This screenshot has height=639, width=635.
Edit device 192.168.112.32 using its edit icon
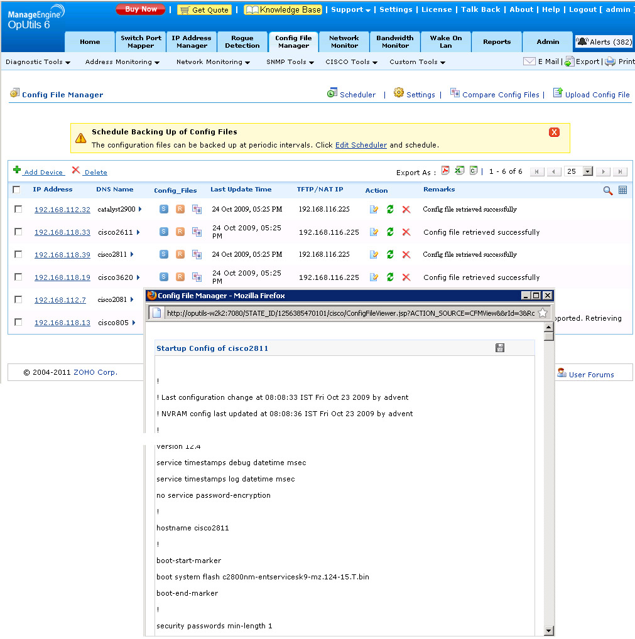pyautogui.click(x=374, y=209)
